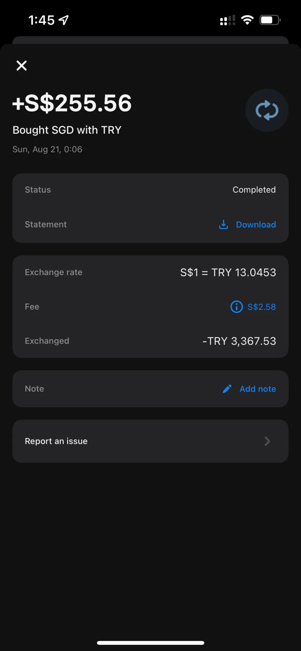Tap the exchange rate S$1 = TRY 13.0453
This screenshot has width=301, height=651.
tap(228, 272)
